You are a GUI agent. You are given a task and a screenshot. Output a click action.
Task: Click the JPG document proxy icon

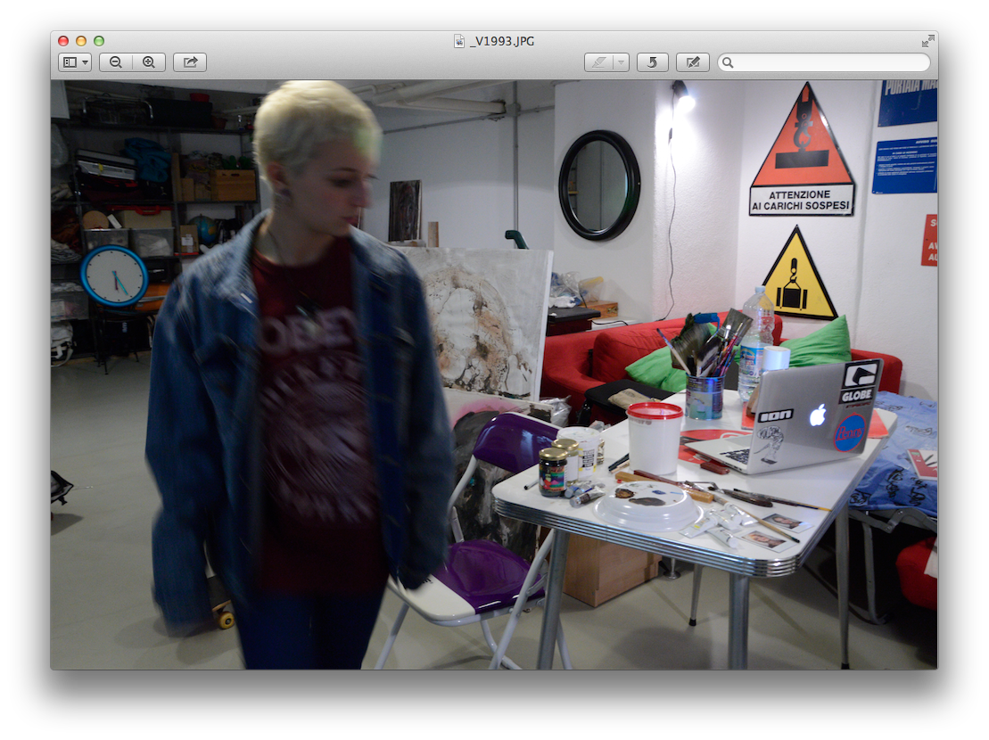[x=459, y=41]
